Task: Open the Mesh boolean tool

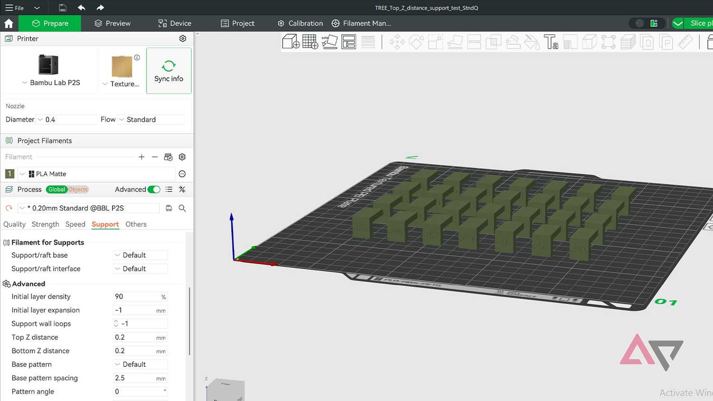Action: coord(493,42)
